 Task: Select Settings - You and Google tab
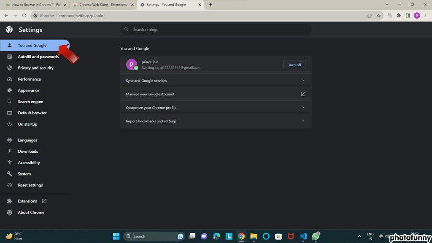point(170,5)
